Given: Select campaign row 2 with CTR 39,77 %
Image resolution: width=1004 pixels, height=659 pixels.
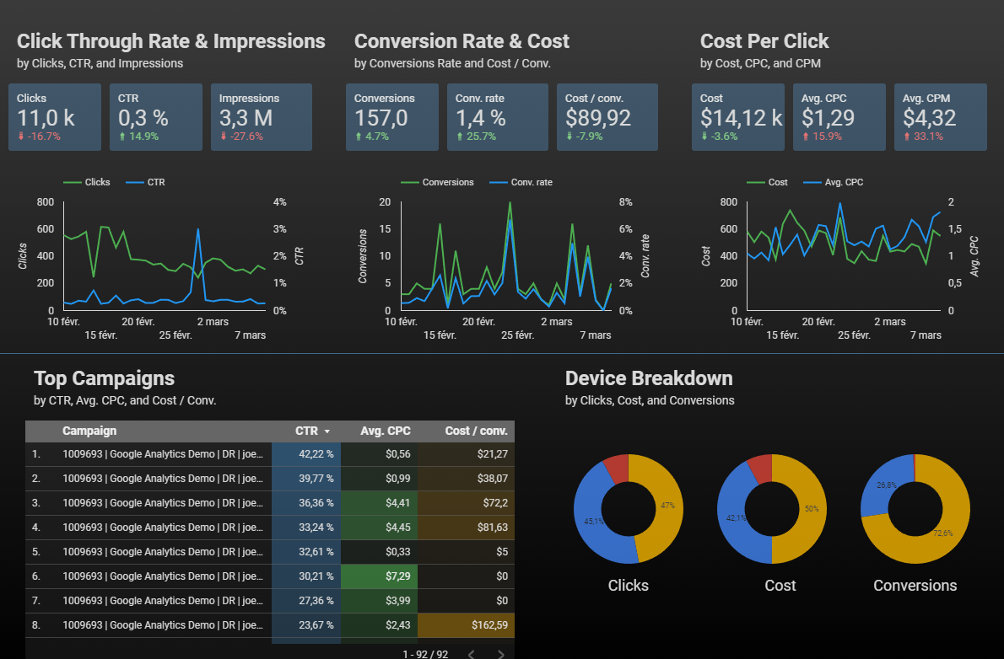Looking at the screenshot, I should (270, 479).
